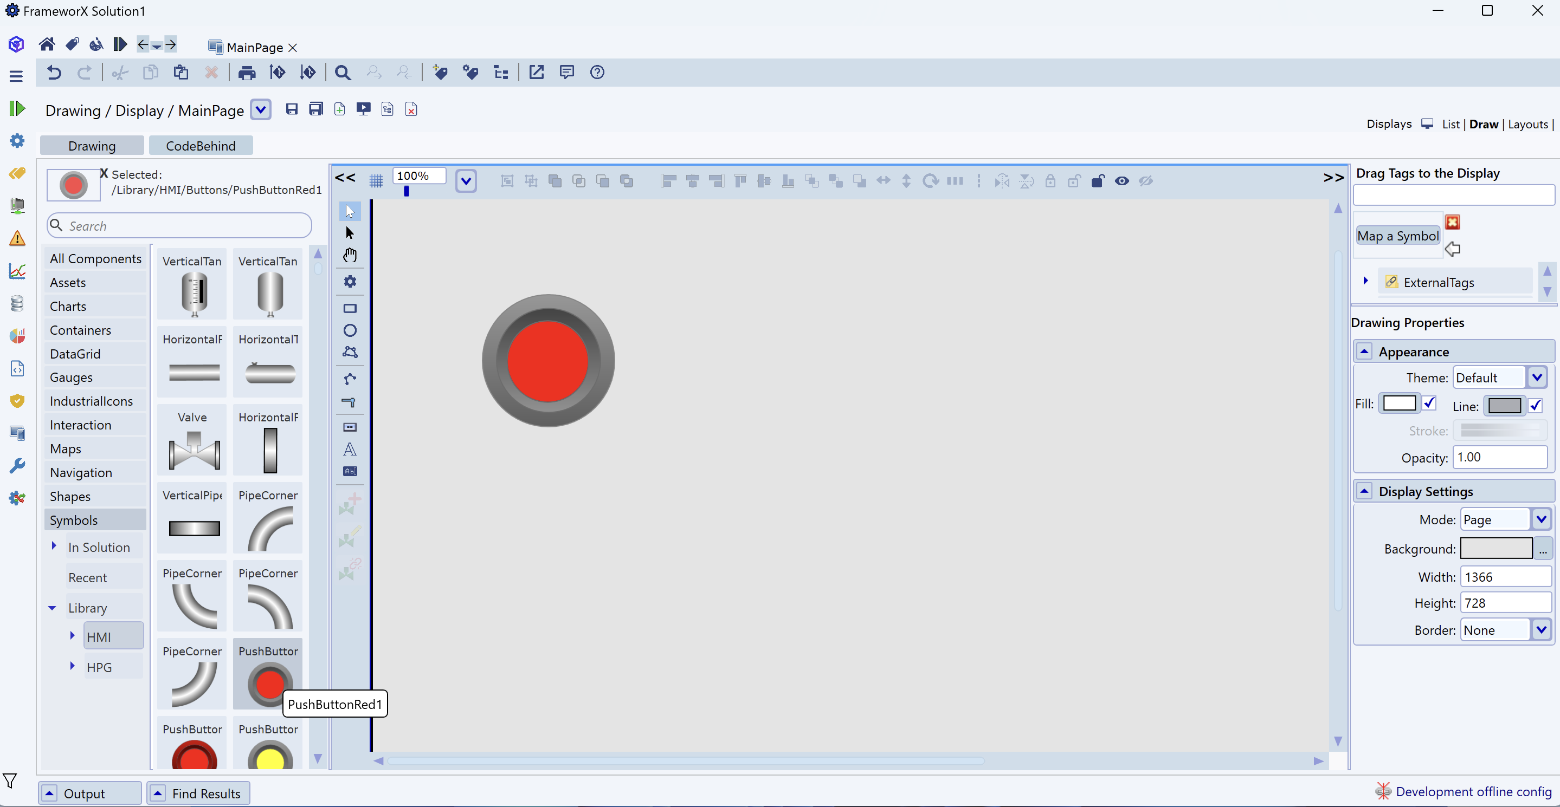Click the Paste icon in toolbar
Image resolution: width=1560 pixels, height=807 pixels.
pyautogui.click(x=181, y=73)
